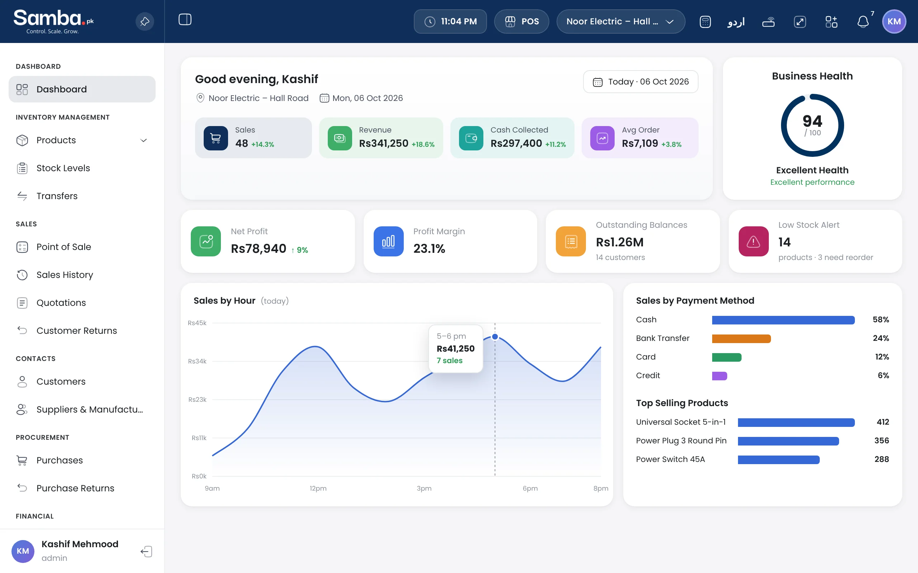Click the Samba.pk logo
This screenshot has width=918, height=573.
[x=53, y=21]
